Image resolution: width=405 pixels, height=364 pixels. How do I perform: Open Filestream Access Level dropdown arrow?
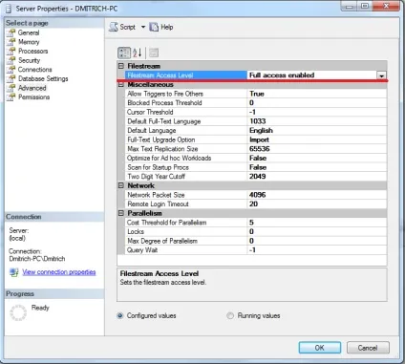381,75
